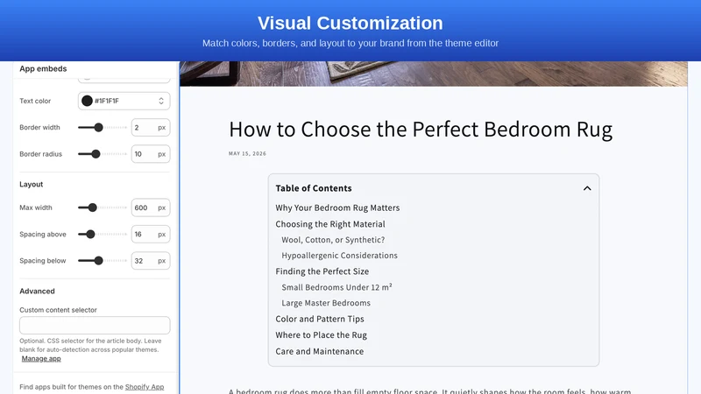Screen dimensions: 701x394
Task: Jump to Care and Maintenance
Action: pyautogui.click(x=319, y=352)
